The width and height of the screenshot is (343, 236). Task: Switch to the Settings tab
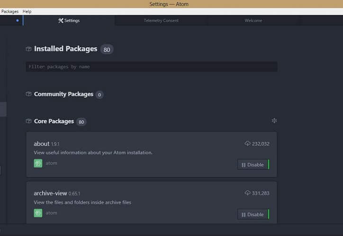coord(69,20)
